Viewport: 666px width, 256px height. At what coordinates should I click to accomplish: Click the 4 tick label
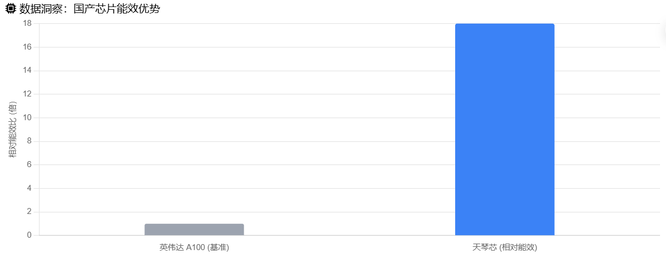pos(30,188)
